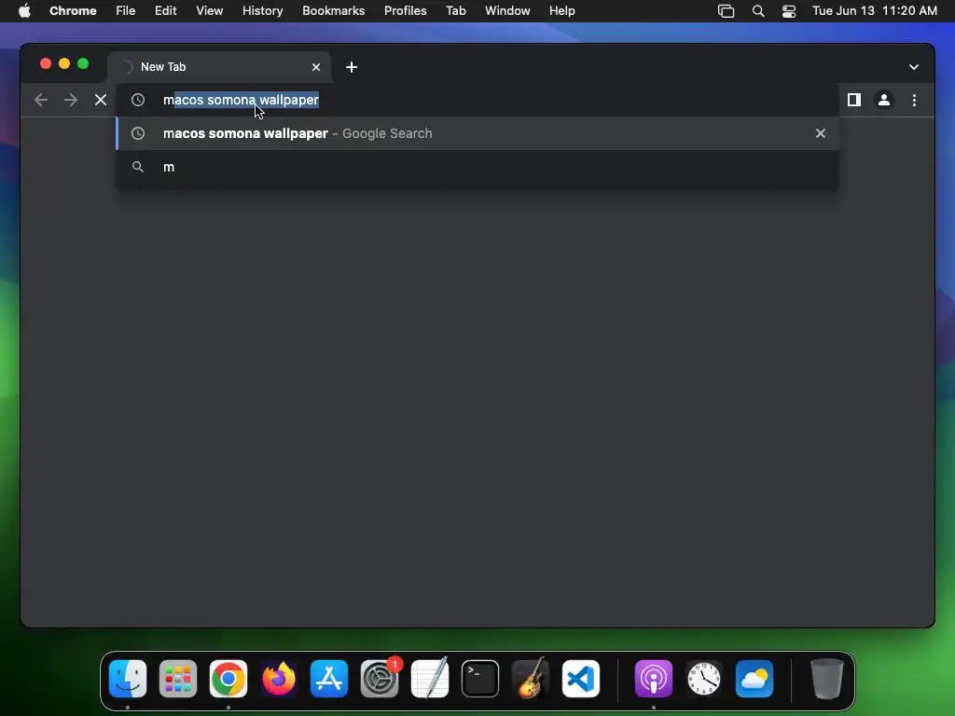The height and width of the screenshot is (716, 955).
Task: Open the Weather app from the Dock
Action: tap(754, 679)
